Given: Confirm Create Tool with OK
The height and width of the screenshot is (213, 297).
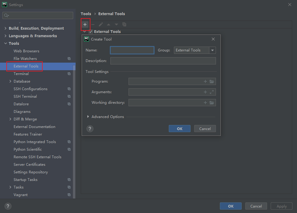Looking at the screenshot, I should pos(180,129).
